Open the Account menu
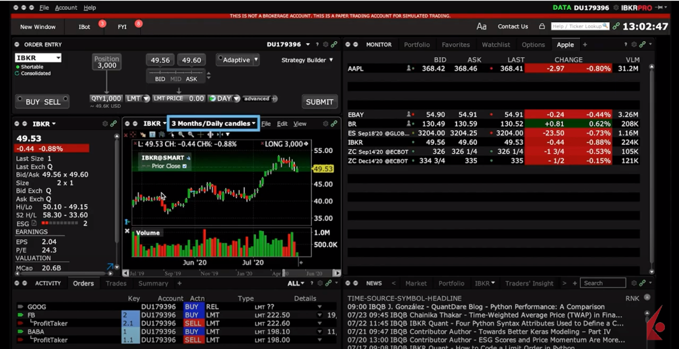This screenshot has width=679, height=349. (x=66, y=7)
